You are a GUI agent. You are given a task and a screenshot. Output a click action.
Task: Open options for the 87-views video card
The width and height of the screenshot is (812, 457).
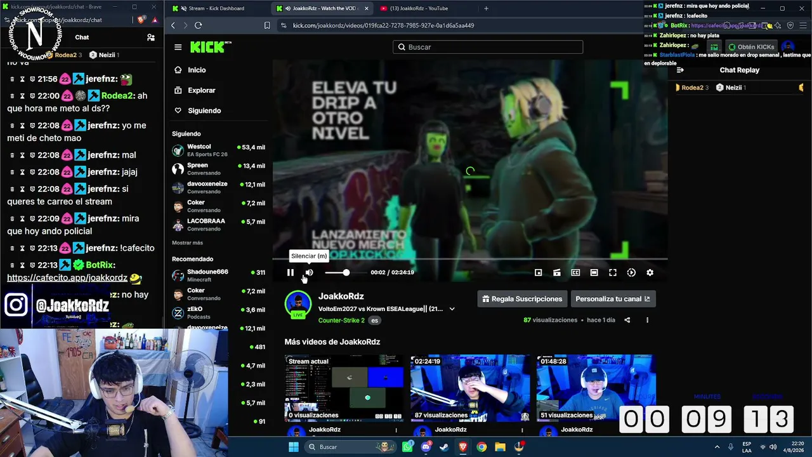tap(523, 430)
